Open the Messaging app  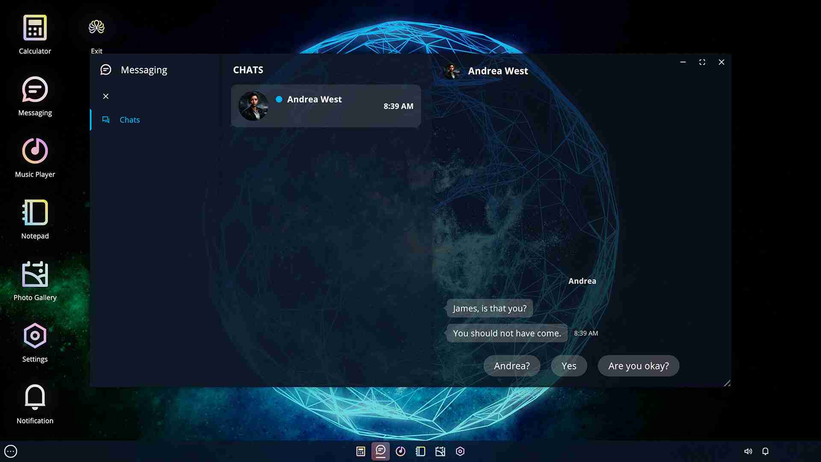tap(35, 96)
